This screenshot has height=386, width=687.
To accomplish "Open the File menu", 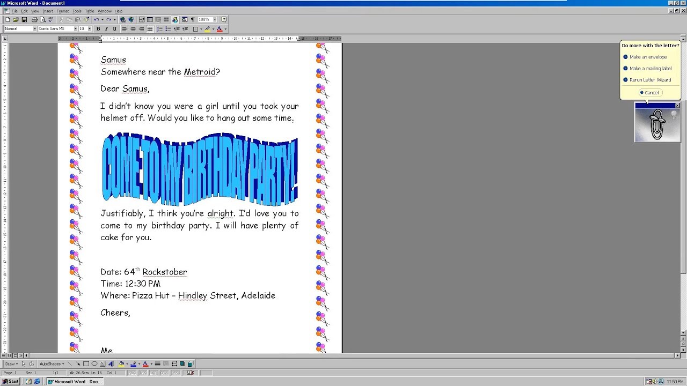I will click(x=14, y=11).
